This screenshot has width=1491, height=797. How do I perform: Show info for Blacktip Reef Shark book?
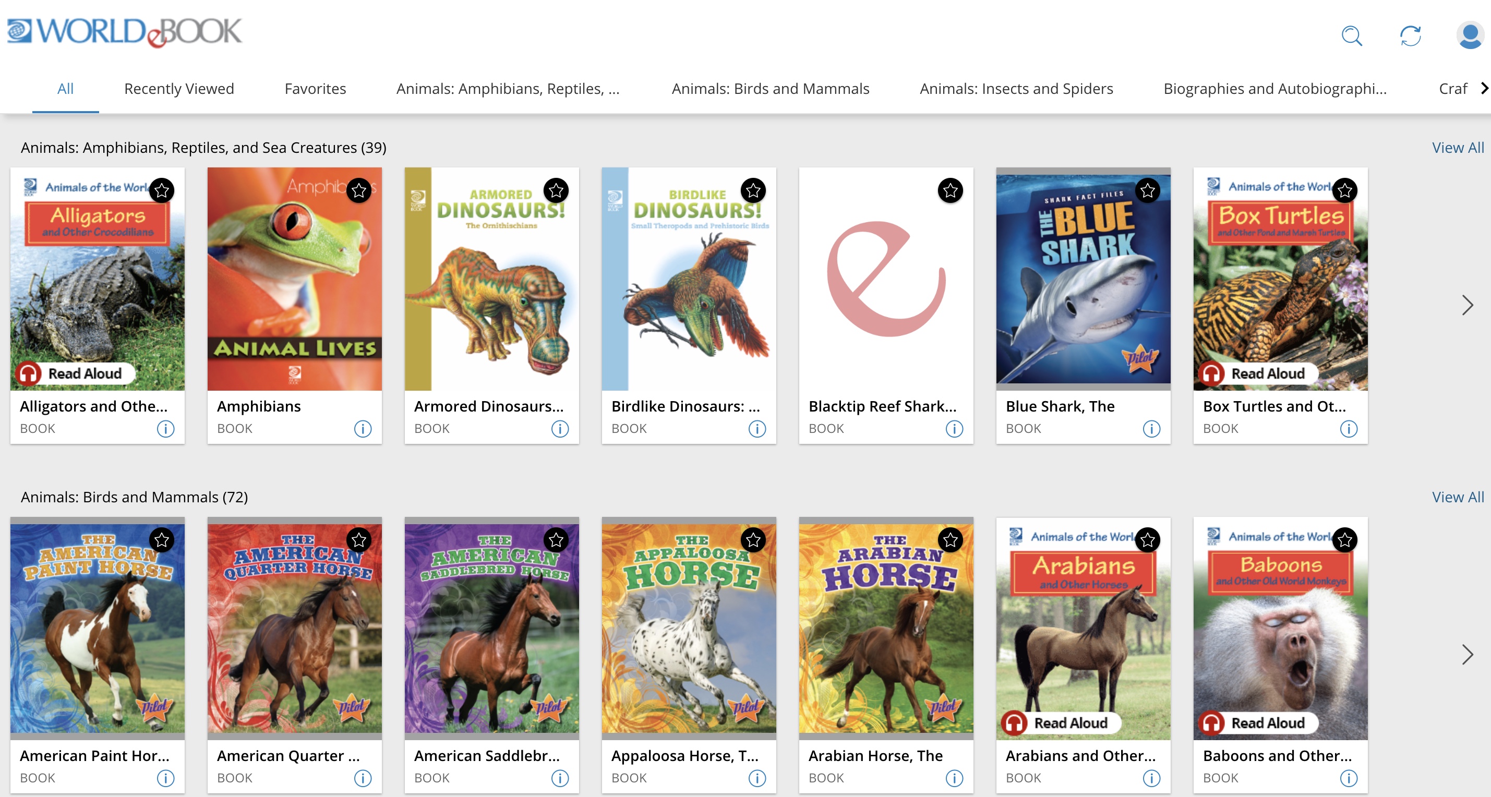click(955, 429)
